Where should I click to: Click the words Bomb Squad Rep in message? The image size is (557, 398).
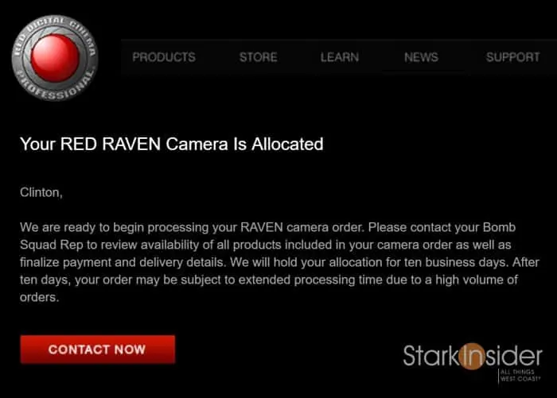[268, 236]
